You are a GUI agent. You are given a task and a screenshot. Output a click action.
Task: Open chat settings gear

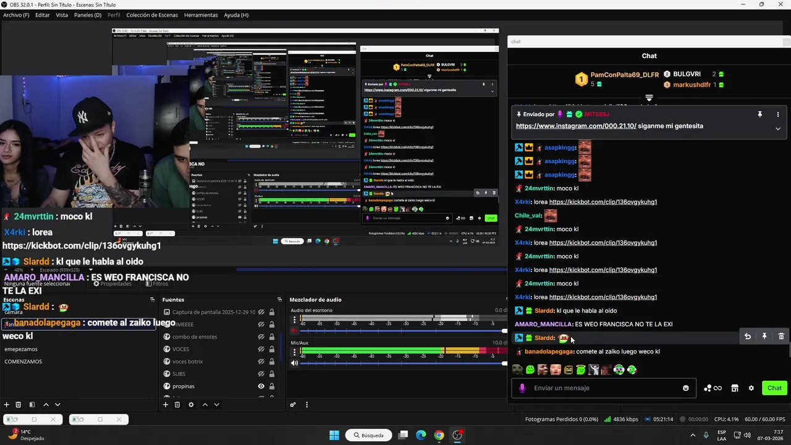751,388
